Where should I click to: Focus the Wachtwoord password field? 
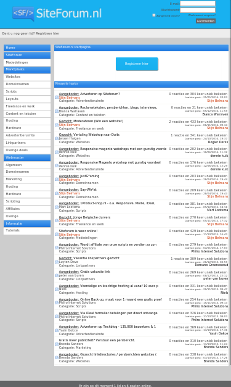(x=198, y=10)
